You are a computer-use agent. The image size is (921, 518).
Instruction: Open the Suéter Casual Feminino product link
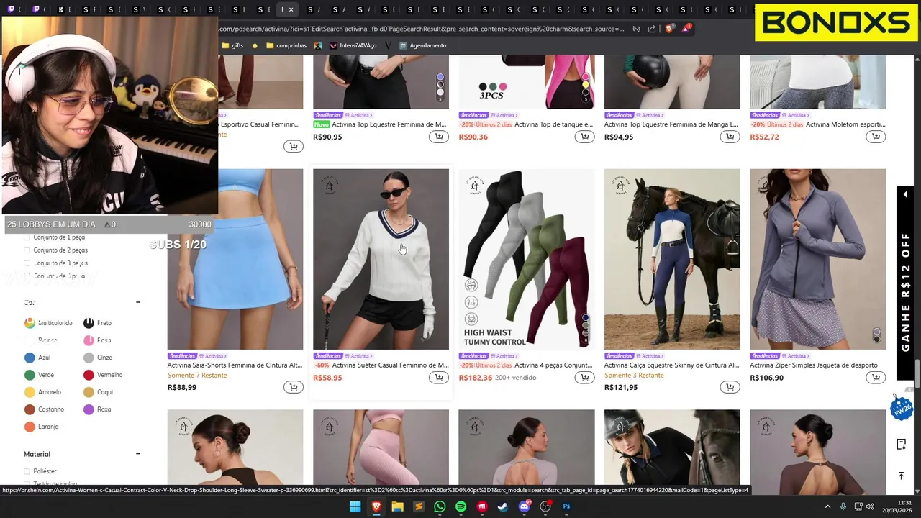(x=390, y=365)
